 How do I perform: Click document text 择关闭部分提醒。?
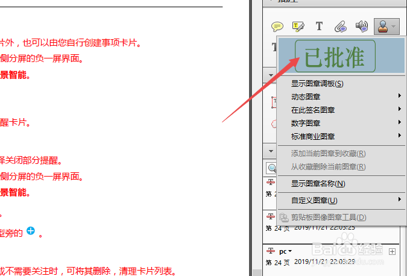tap(31, 160)
